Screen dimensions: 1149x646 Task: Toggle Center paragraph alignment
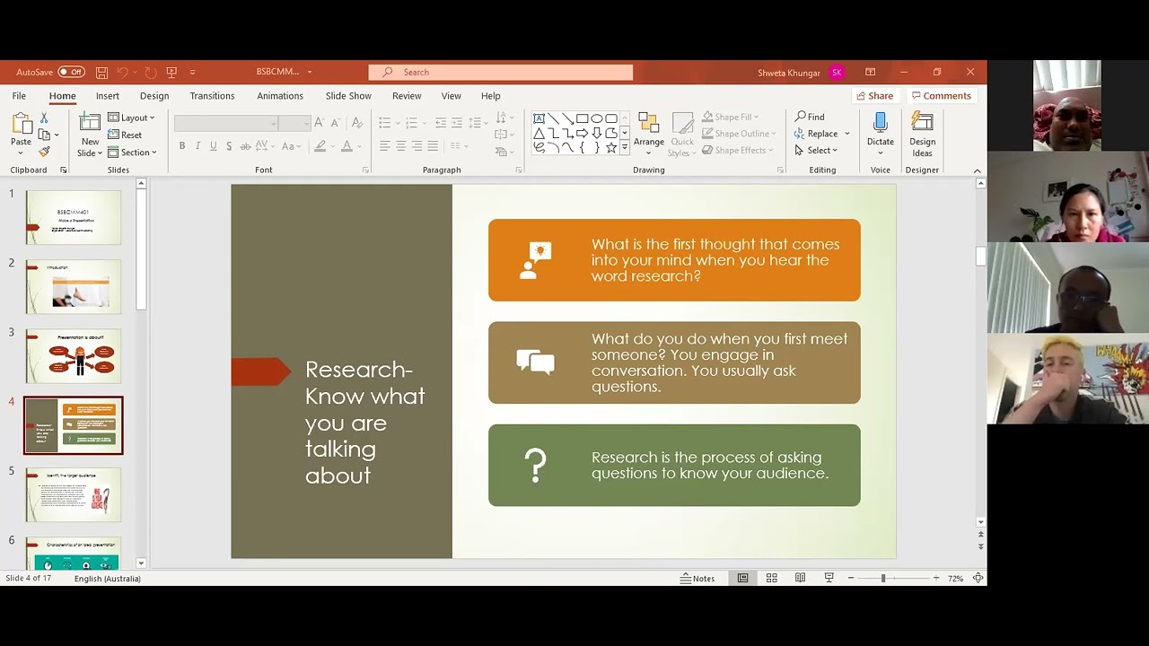[x=401, y=146]
